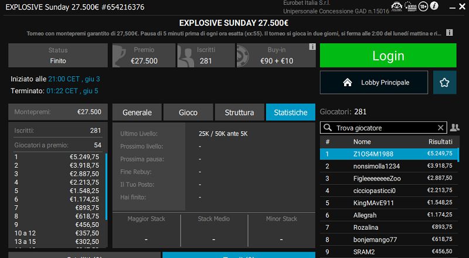Open info icon beside tournament description

coord(449,33)
